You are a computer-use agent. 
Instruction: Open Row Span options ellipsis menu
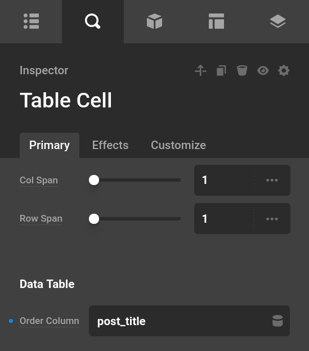tap(272, 219)
